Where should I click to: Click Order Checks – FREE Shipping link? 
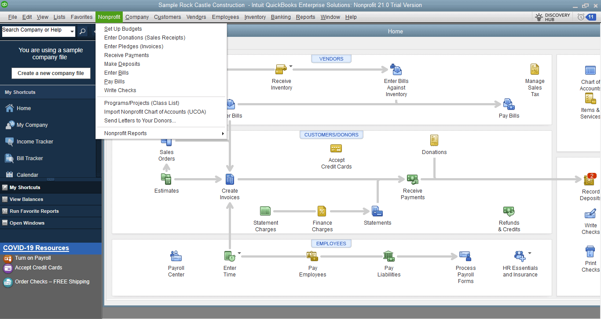(x=52, y=282)
